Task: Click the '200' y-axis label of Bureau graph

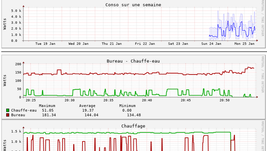Action: (18, 64)
